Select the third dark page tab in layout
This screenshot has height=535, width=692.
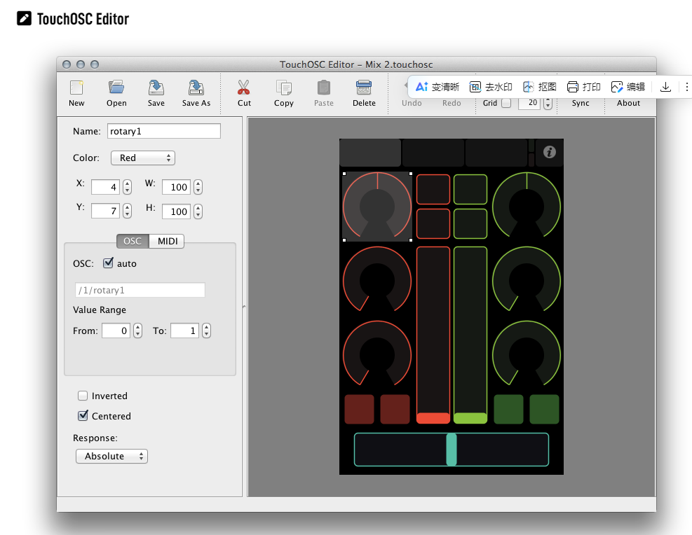496,153
